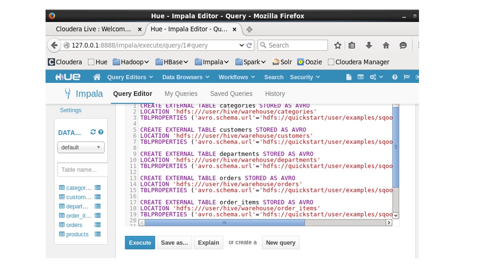
Task: Open the Search menu item in Hue
Action: [x=274, y=77]
